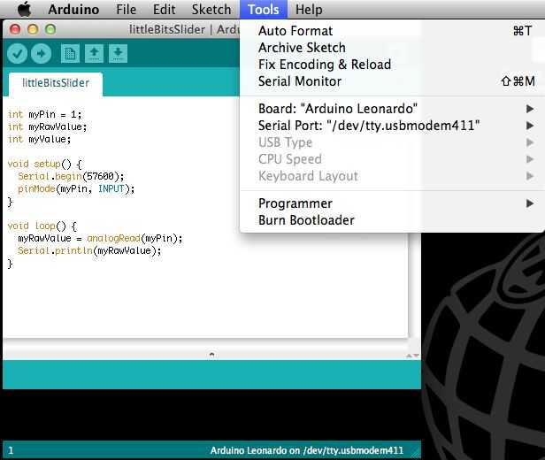Screen dimensions: 545x460
Task: Select Burn Bootloader menu entry
Action: [x=392, y=220]
